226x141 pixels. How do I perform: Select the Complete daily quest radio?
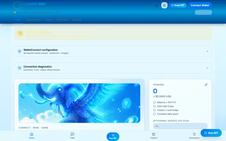click(155, 114)
